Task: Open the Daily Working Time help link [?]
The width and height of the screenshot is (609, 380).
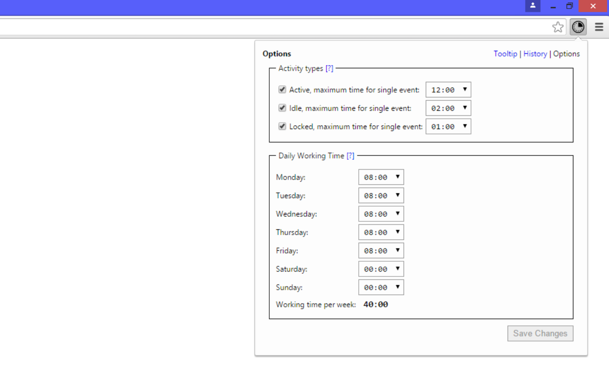Action: click(350, 156)
